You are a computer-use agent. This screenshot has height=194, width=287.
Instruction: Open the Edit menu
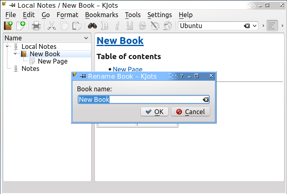(x=29, y=15)
